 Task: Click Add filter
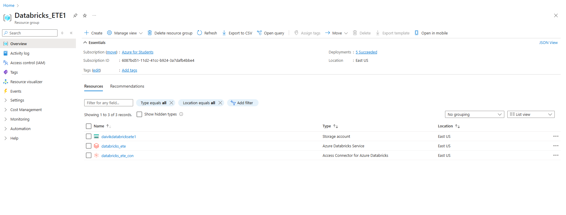pos(243,103)
